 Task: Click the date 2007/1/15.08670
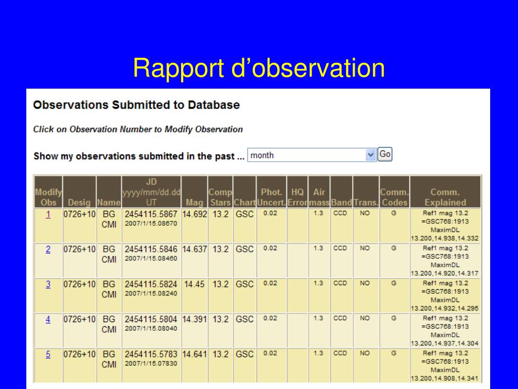[x=151, y=223]
